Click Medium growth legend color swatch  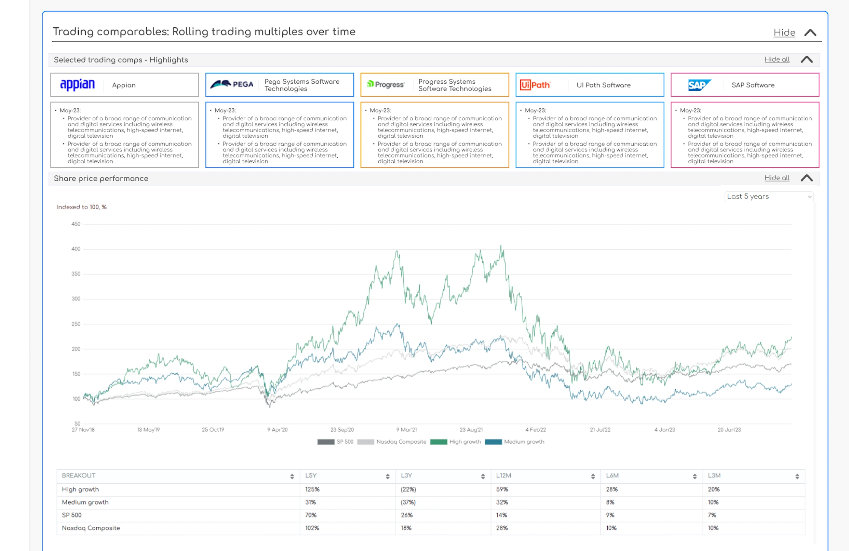pyautogui.click(x=493, y=442)
